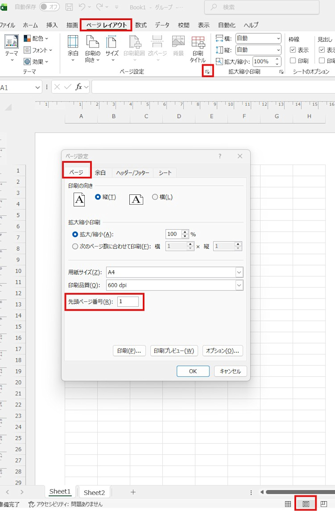Switch to the 挿入 ribbon tab

click(52, 25)
